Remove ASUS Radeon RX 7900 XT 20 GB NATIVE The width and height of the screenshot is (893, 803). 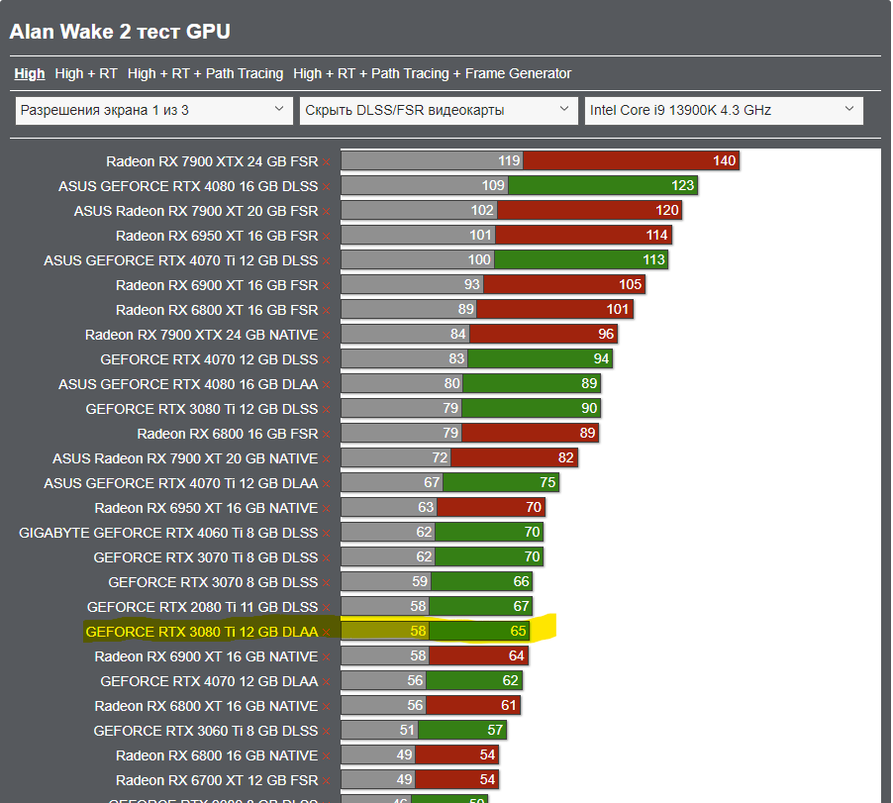327,459
